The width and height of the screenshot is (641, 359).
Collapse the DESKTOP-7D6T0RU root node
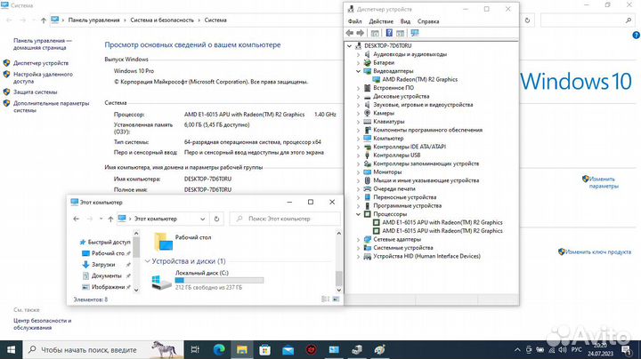[x=350, y=46]
